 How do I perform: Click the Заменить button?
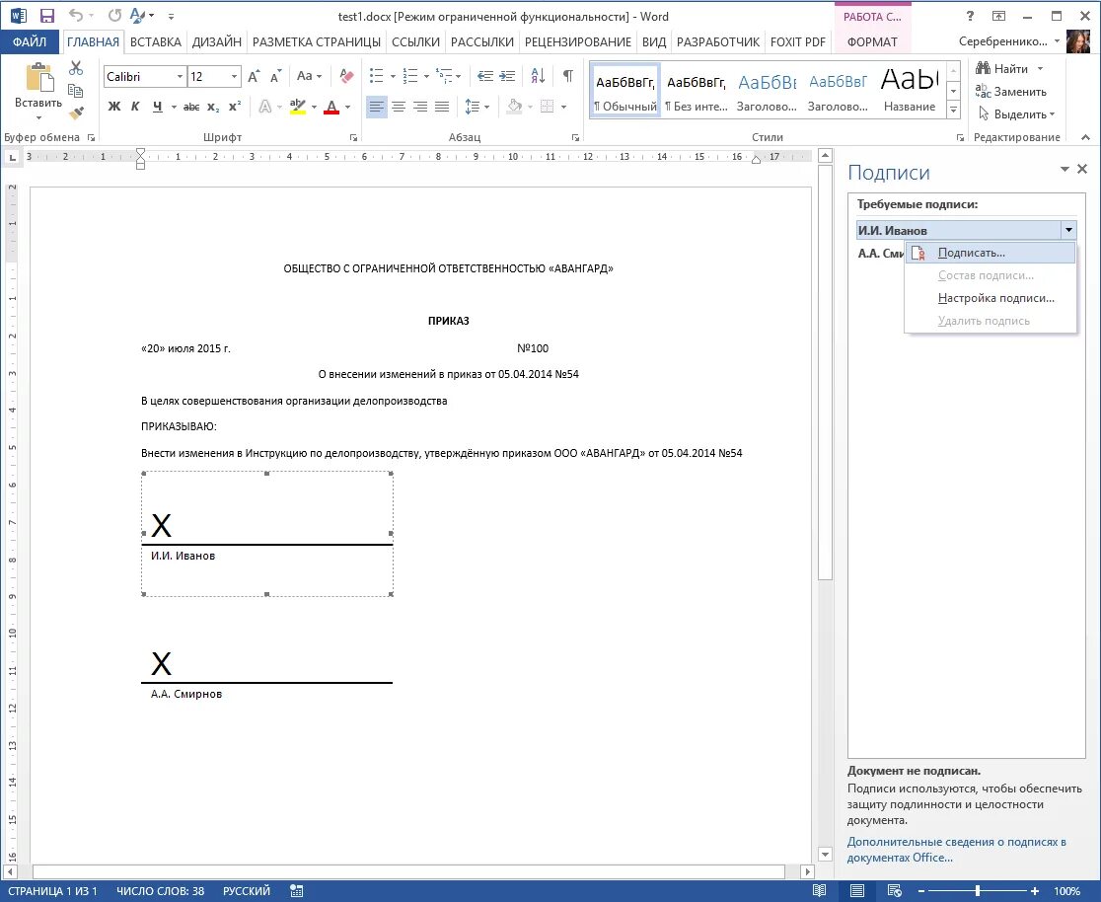pyautogui.click(x=1010, y=92)
